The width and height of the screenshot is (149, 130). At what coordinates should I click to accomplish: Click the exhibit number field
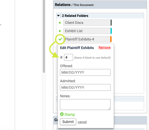click(68, 57)
